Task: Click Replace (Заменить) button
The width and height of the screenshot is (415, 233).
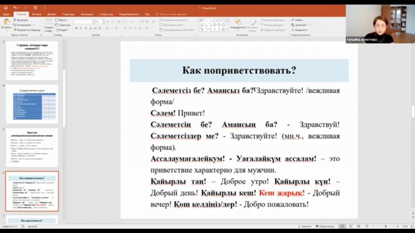Action: pyautogui.click(x=299, y=25)
